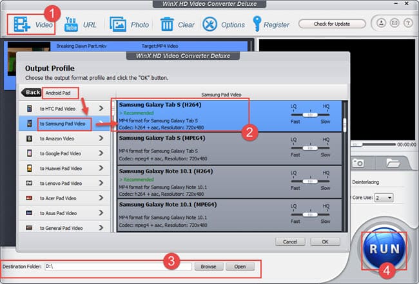Click the Clear trash can icon
Image resolution: width=419 pixels, height=284 pixels.
coord(167,24)
